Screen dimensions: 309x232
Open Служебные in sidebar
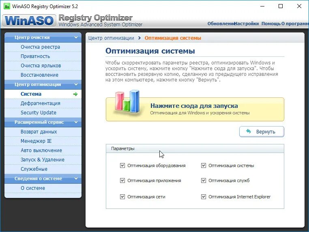click(43, 169)
